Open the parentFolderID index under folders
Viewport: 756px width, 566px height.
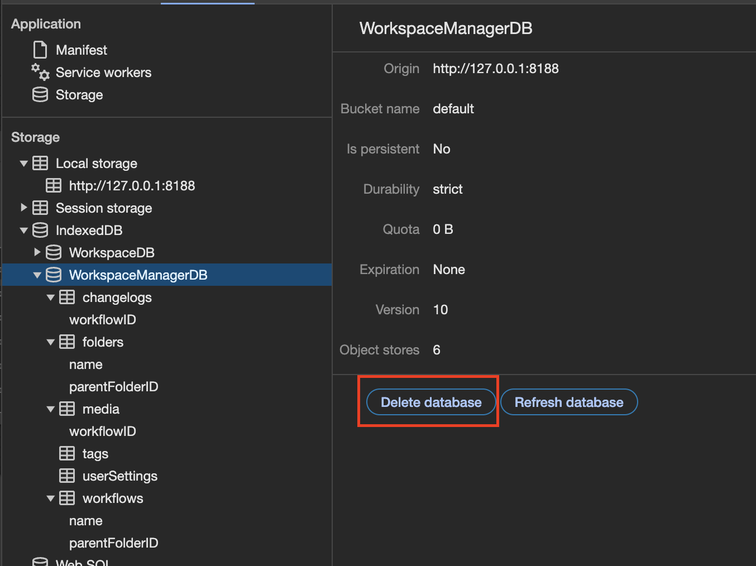(114, 387)
